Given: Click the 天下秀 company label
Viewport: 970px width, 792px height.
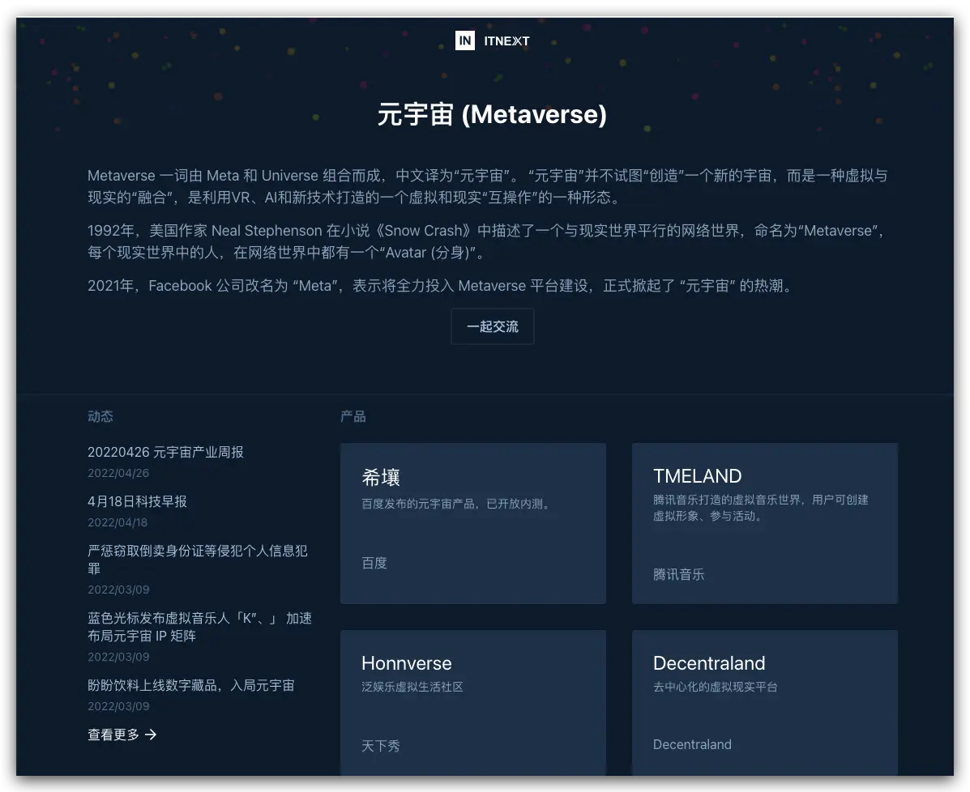Looking at the screenshot, I should [x=380, y=747].
